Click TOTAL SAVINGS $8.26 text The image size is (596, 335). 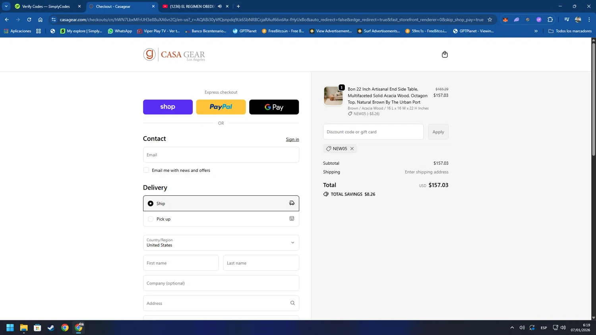(353, 194)
